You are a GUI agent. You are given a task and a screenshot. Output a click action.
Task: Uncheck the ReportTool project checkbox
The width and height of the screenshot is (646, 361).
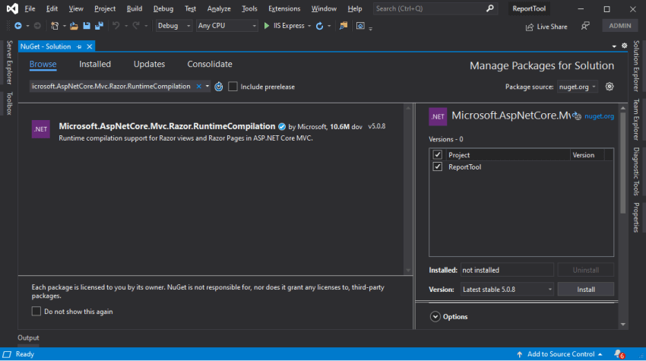(438, 166)
